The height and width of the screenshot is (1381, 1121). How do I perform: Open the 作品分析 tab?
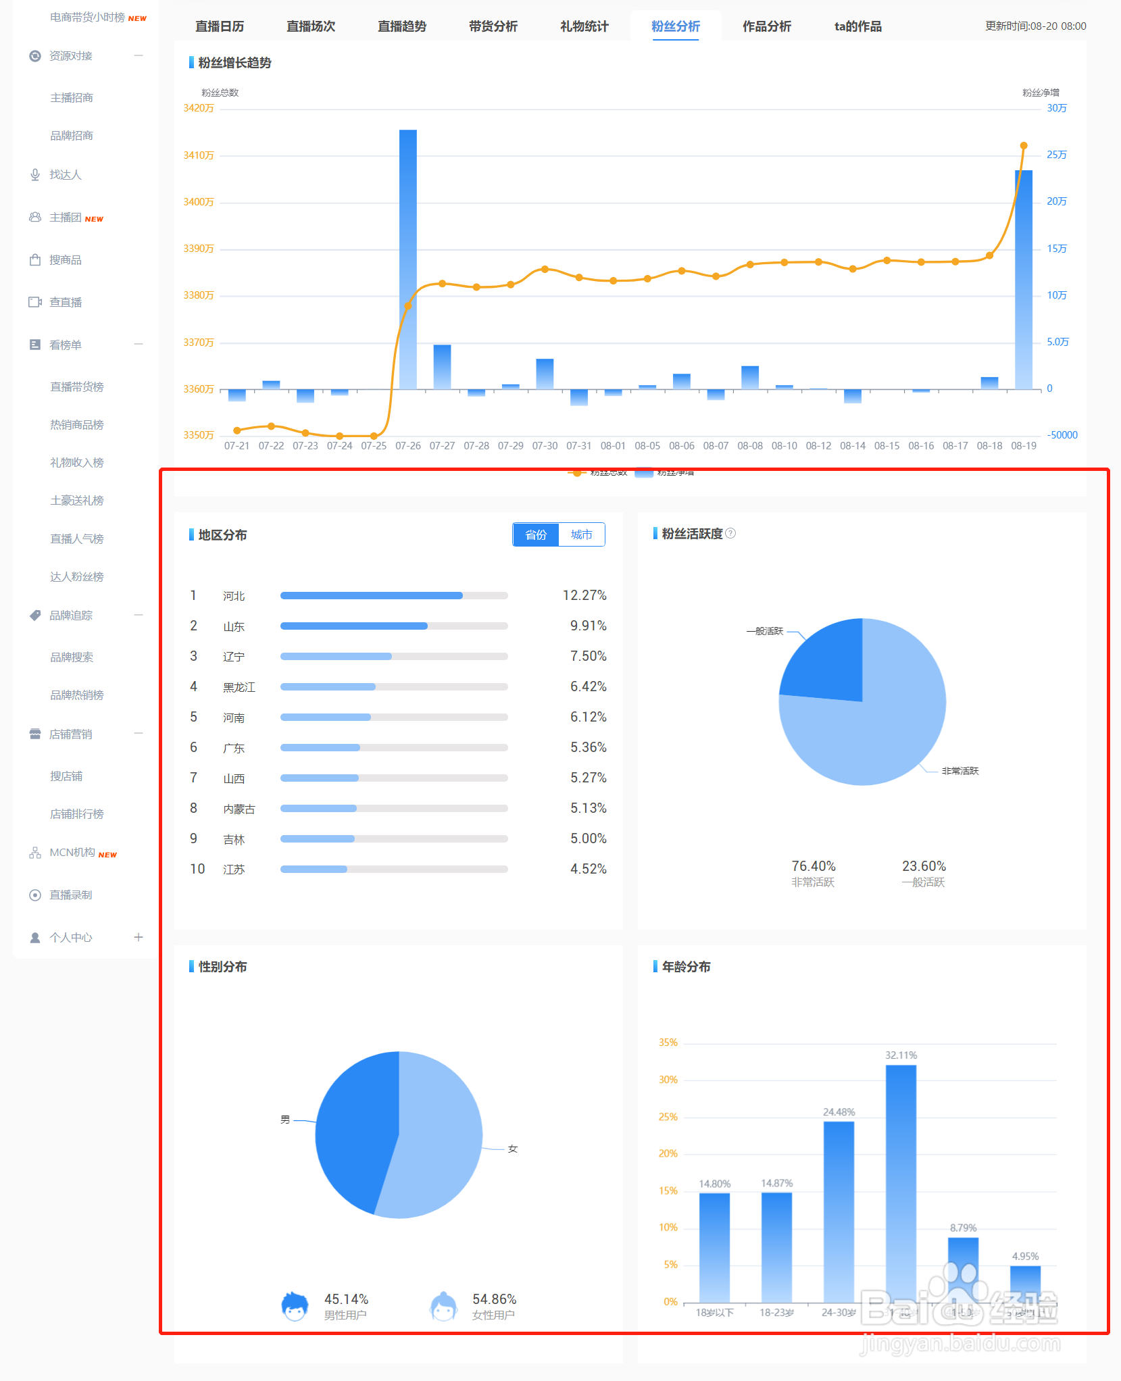pos(767,26)
